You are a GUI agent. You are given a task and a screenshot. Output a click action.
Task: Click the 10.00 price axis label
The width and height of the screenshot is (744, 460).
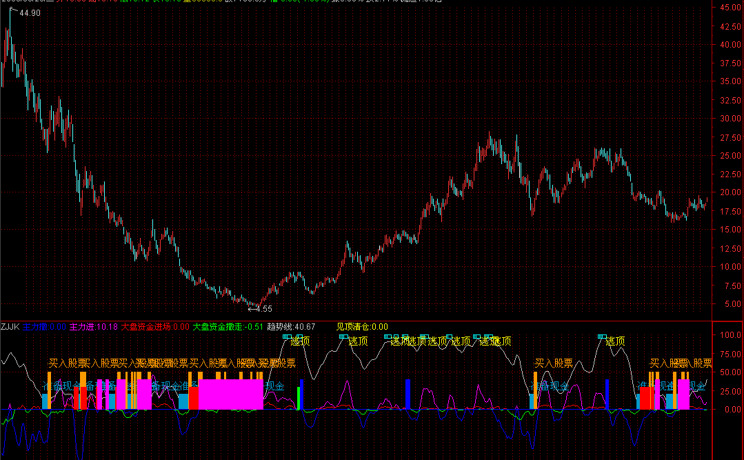(730, 266)
